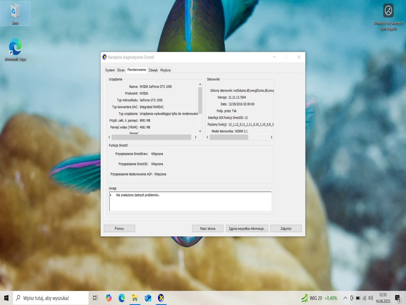Viewport: 406px width, 305px height.
Task: Open the notifications icon in the system tray
Action: tap(397, 298)
